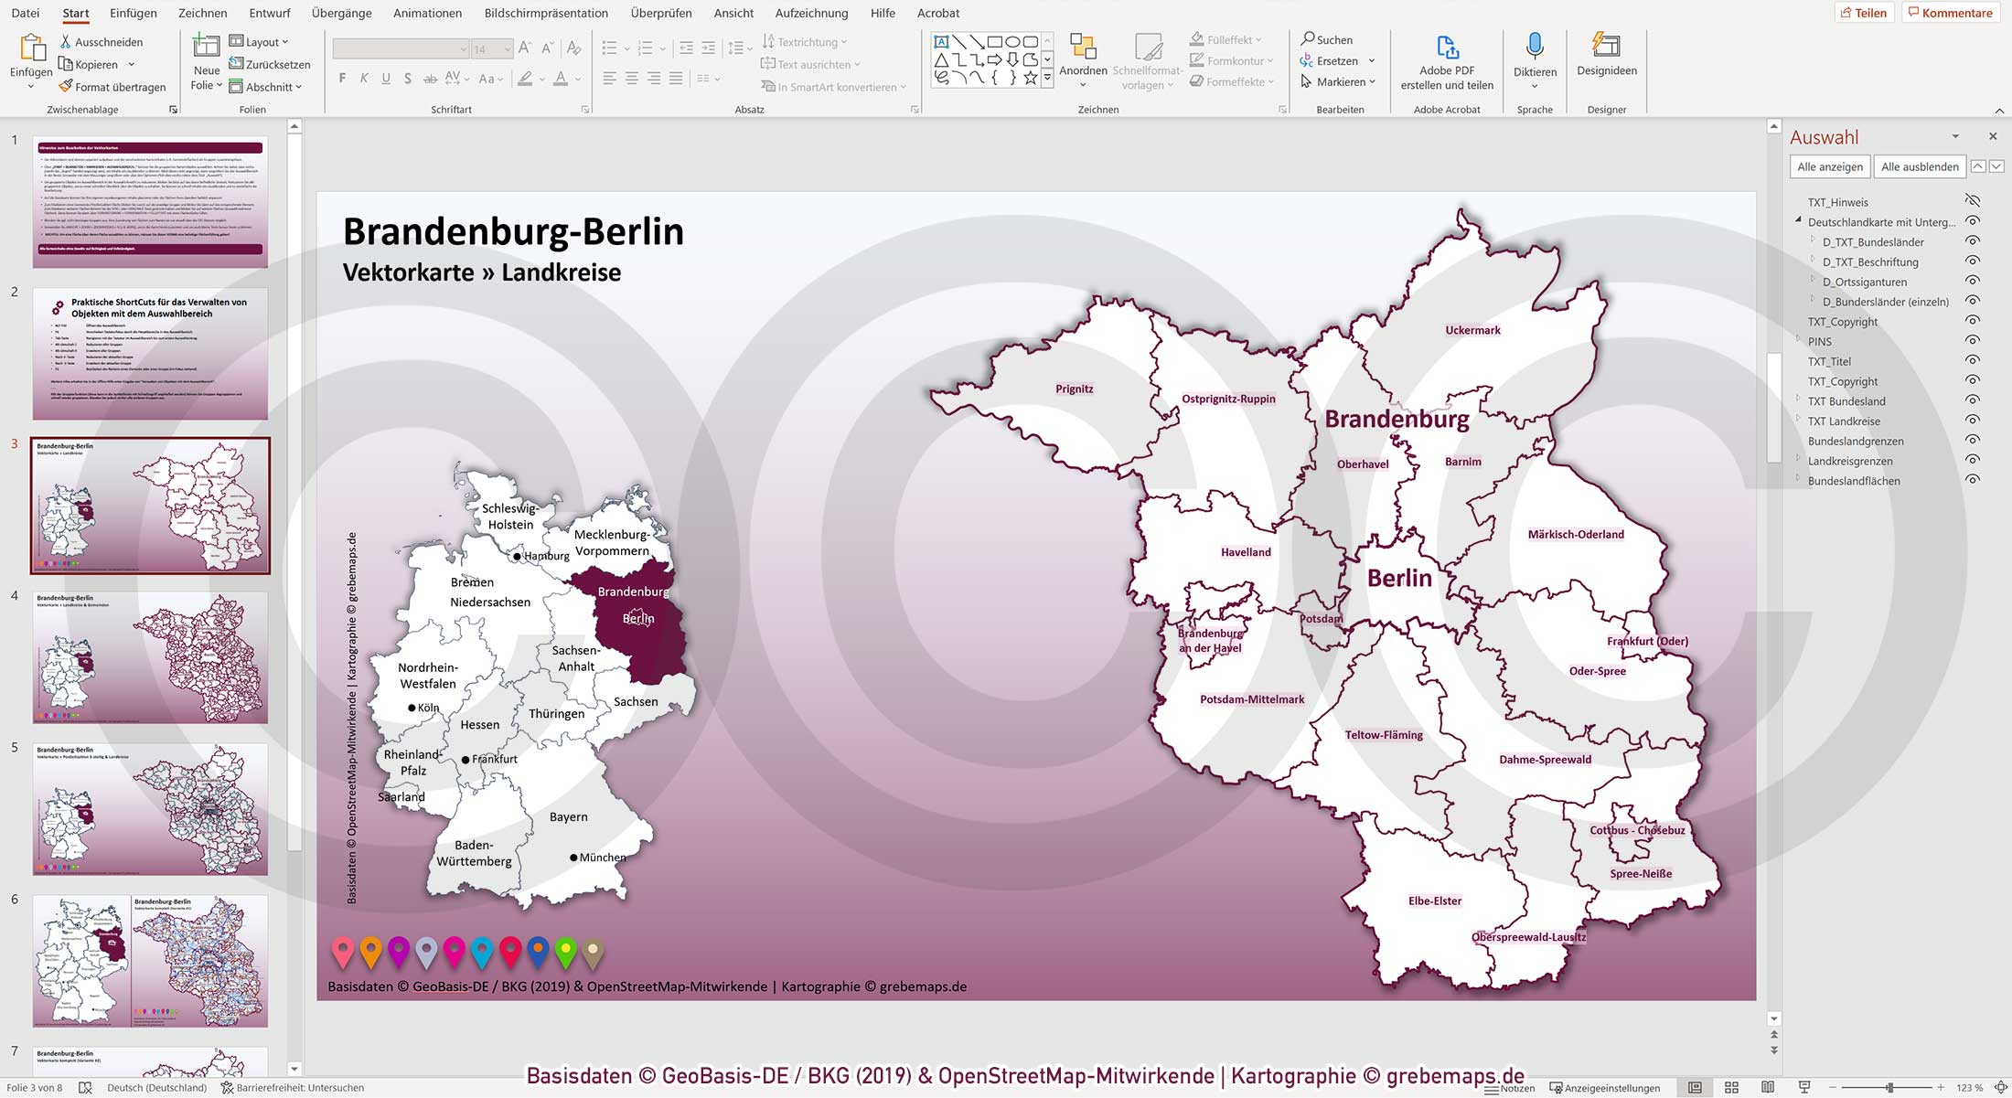2012x1098 pixels.
Task: Toggle visibility of Bundeslandgrenzen
Action: click(x=1973, y=441)
